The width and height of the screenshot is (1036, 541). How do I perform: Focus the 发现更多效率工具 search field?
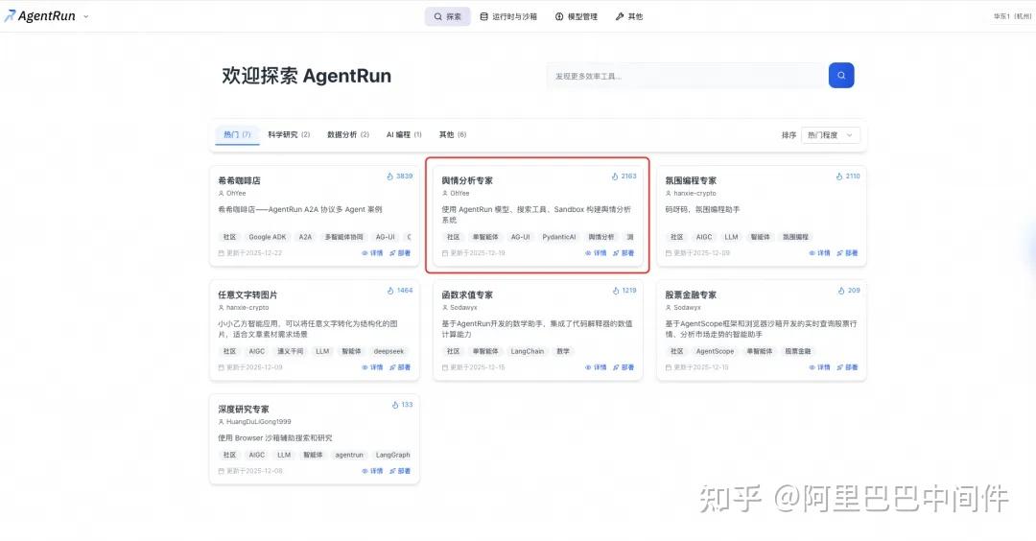click(687, 76)
